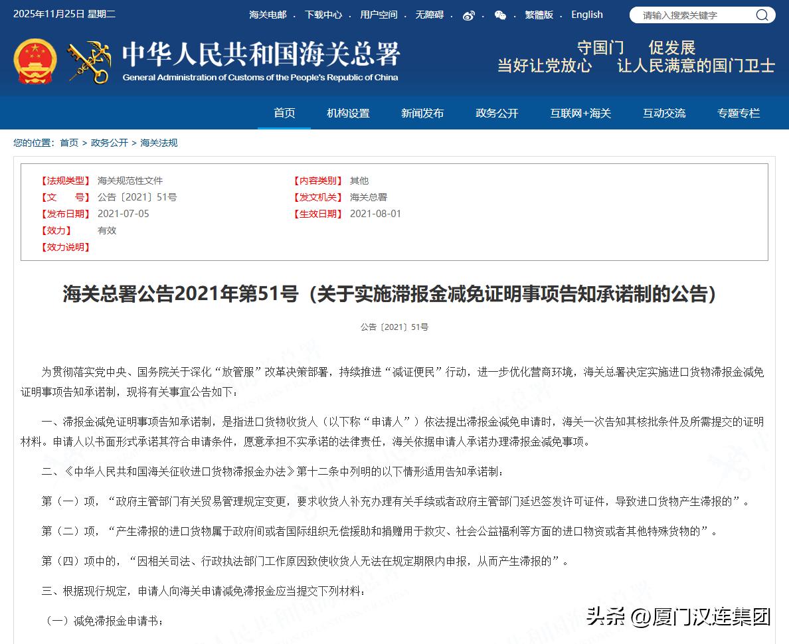
Task: Click the date text 2025年11月25日 星期二
Action: pyautogui.click(x=64, y=14)
